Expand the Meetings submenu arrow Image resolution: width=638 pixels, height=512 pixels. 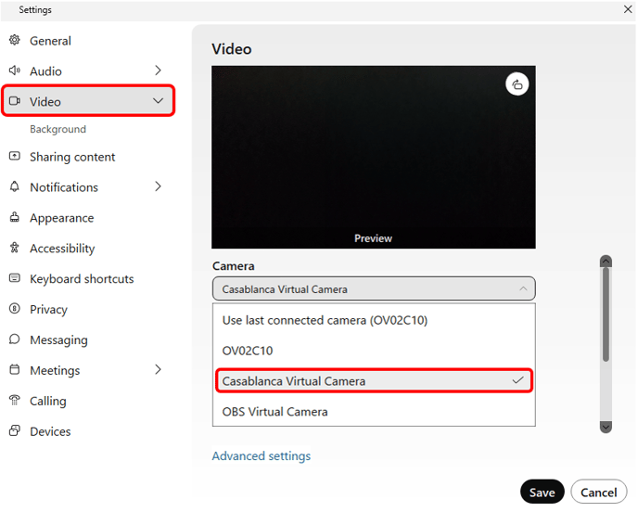point(158,369)
